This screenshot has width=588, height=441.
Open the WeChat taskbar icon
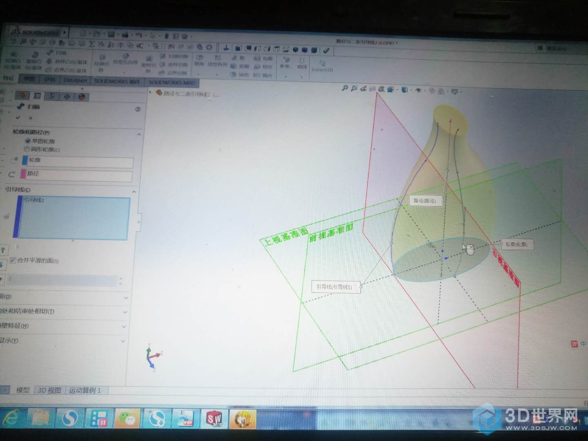pos(128,418)
